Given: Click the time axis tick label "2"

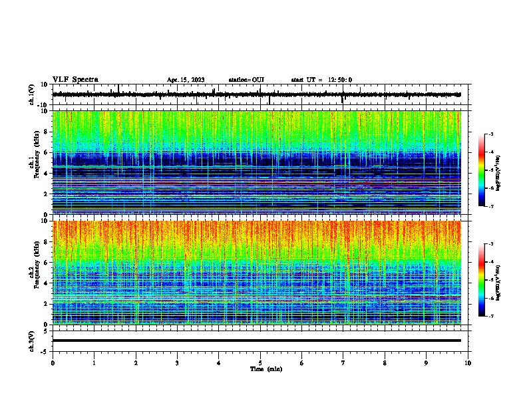Looking at the screenshot, I should [136, 363].
